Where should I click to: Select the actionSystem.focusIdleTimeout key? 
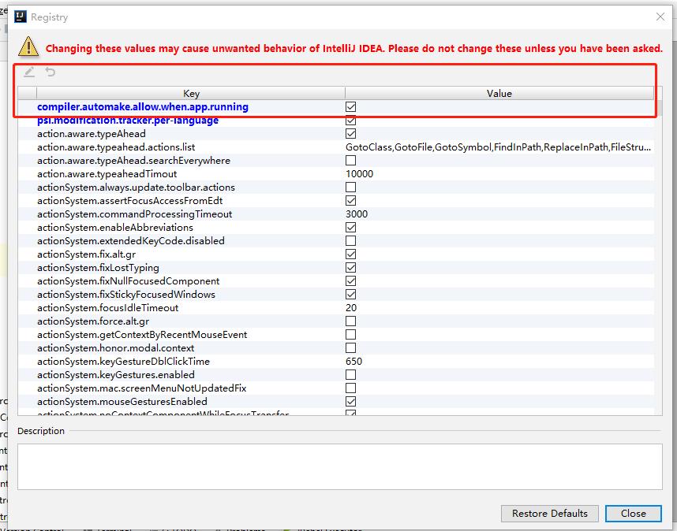[108, 308]
